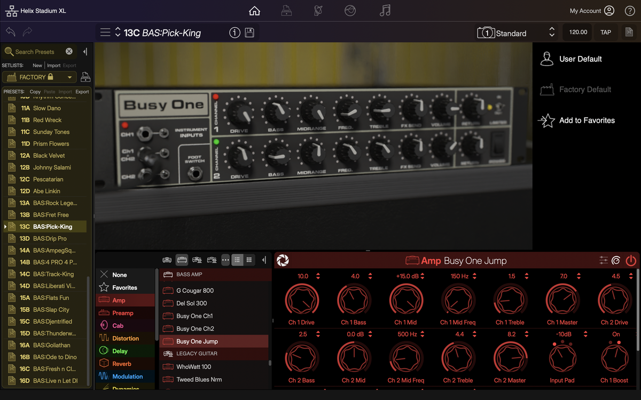Select the Reverb category
Image resolution: width=641 pixels, height=400 pixels.
(122, 364)
